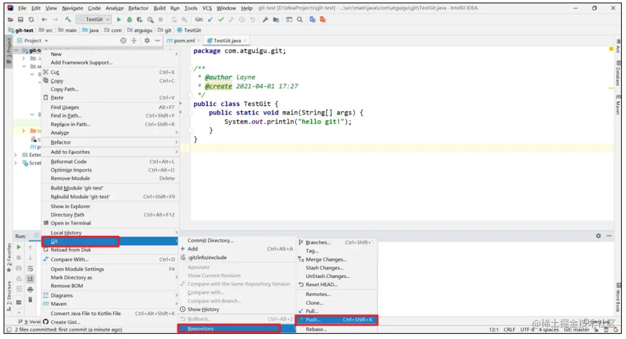Screen dimensions: 626x339
Task: Click the UTF-8 encoding indicator
Action: tap(527, 330)
